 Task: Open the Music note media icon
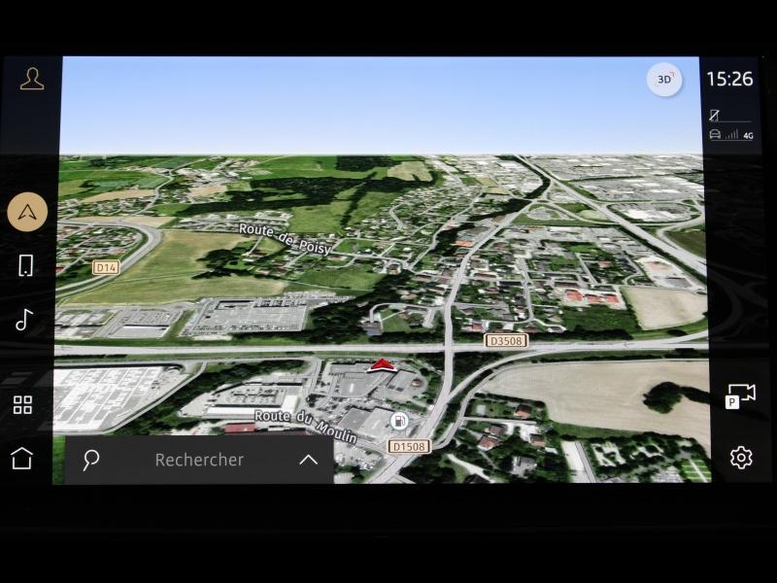tap(24, 320)
